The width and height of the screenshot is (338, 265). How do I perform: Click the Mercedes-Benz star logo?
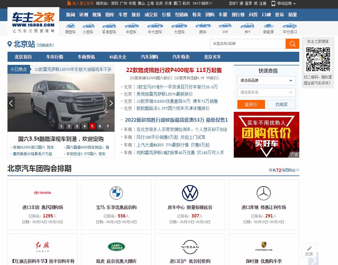(264, 193)
